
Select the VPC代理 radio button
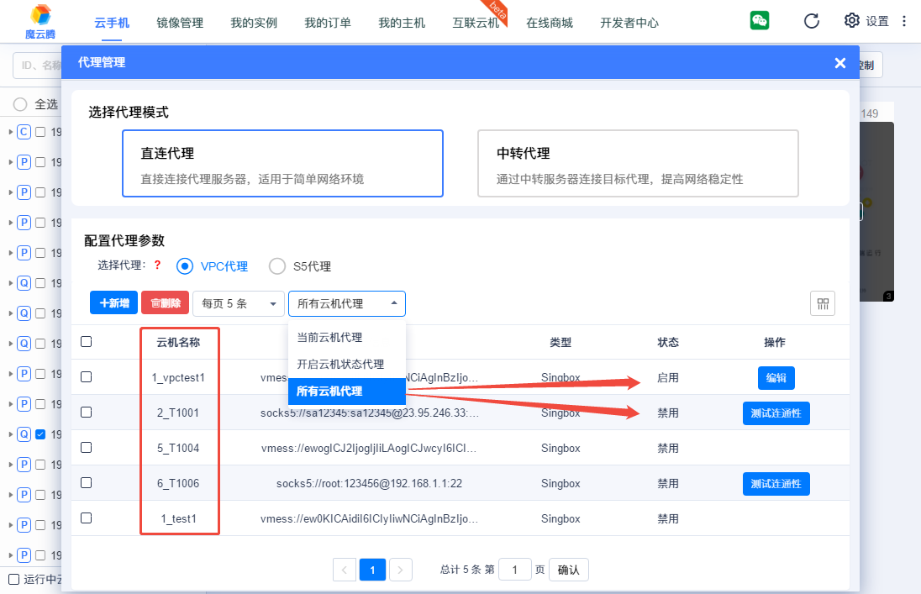click(x=185, y=266)
